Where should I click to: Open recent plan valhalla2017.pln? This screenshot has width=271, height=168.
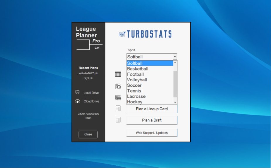pos(88,73)
